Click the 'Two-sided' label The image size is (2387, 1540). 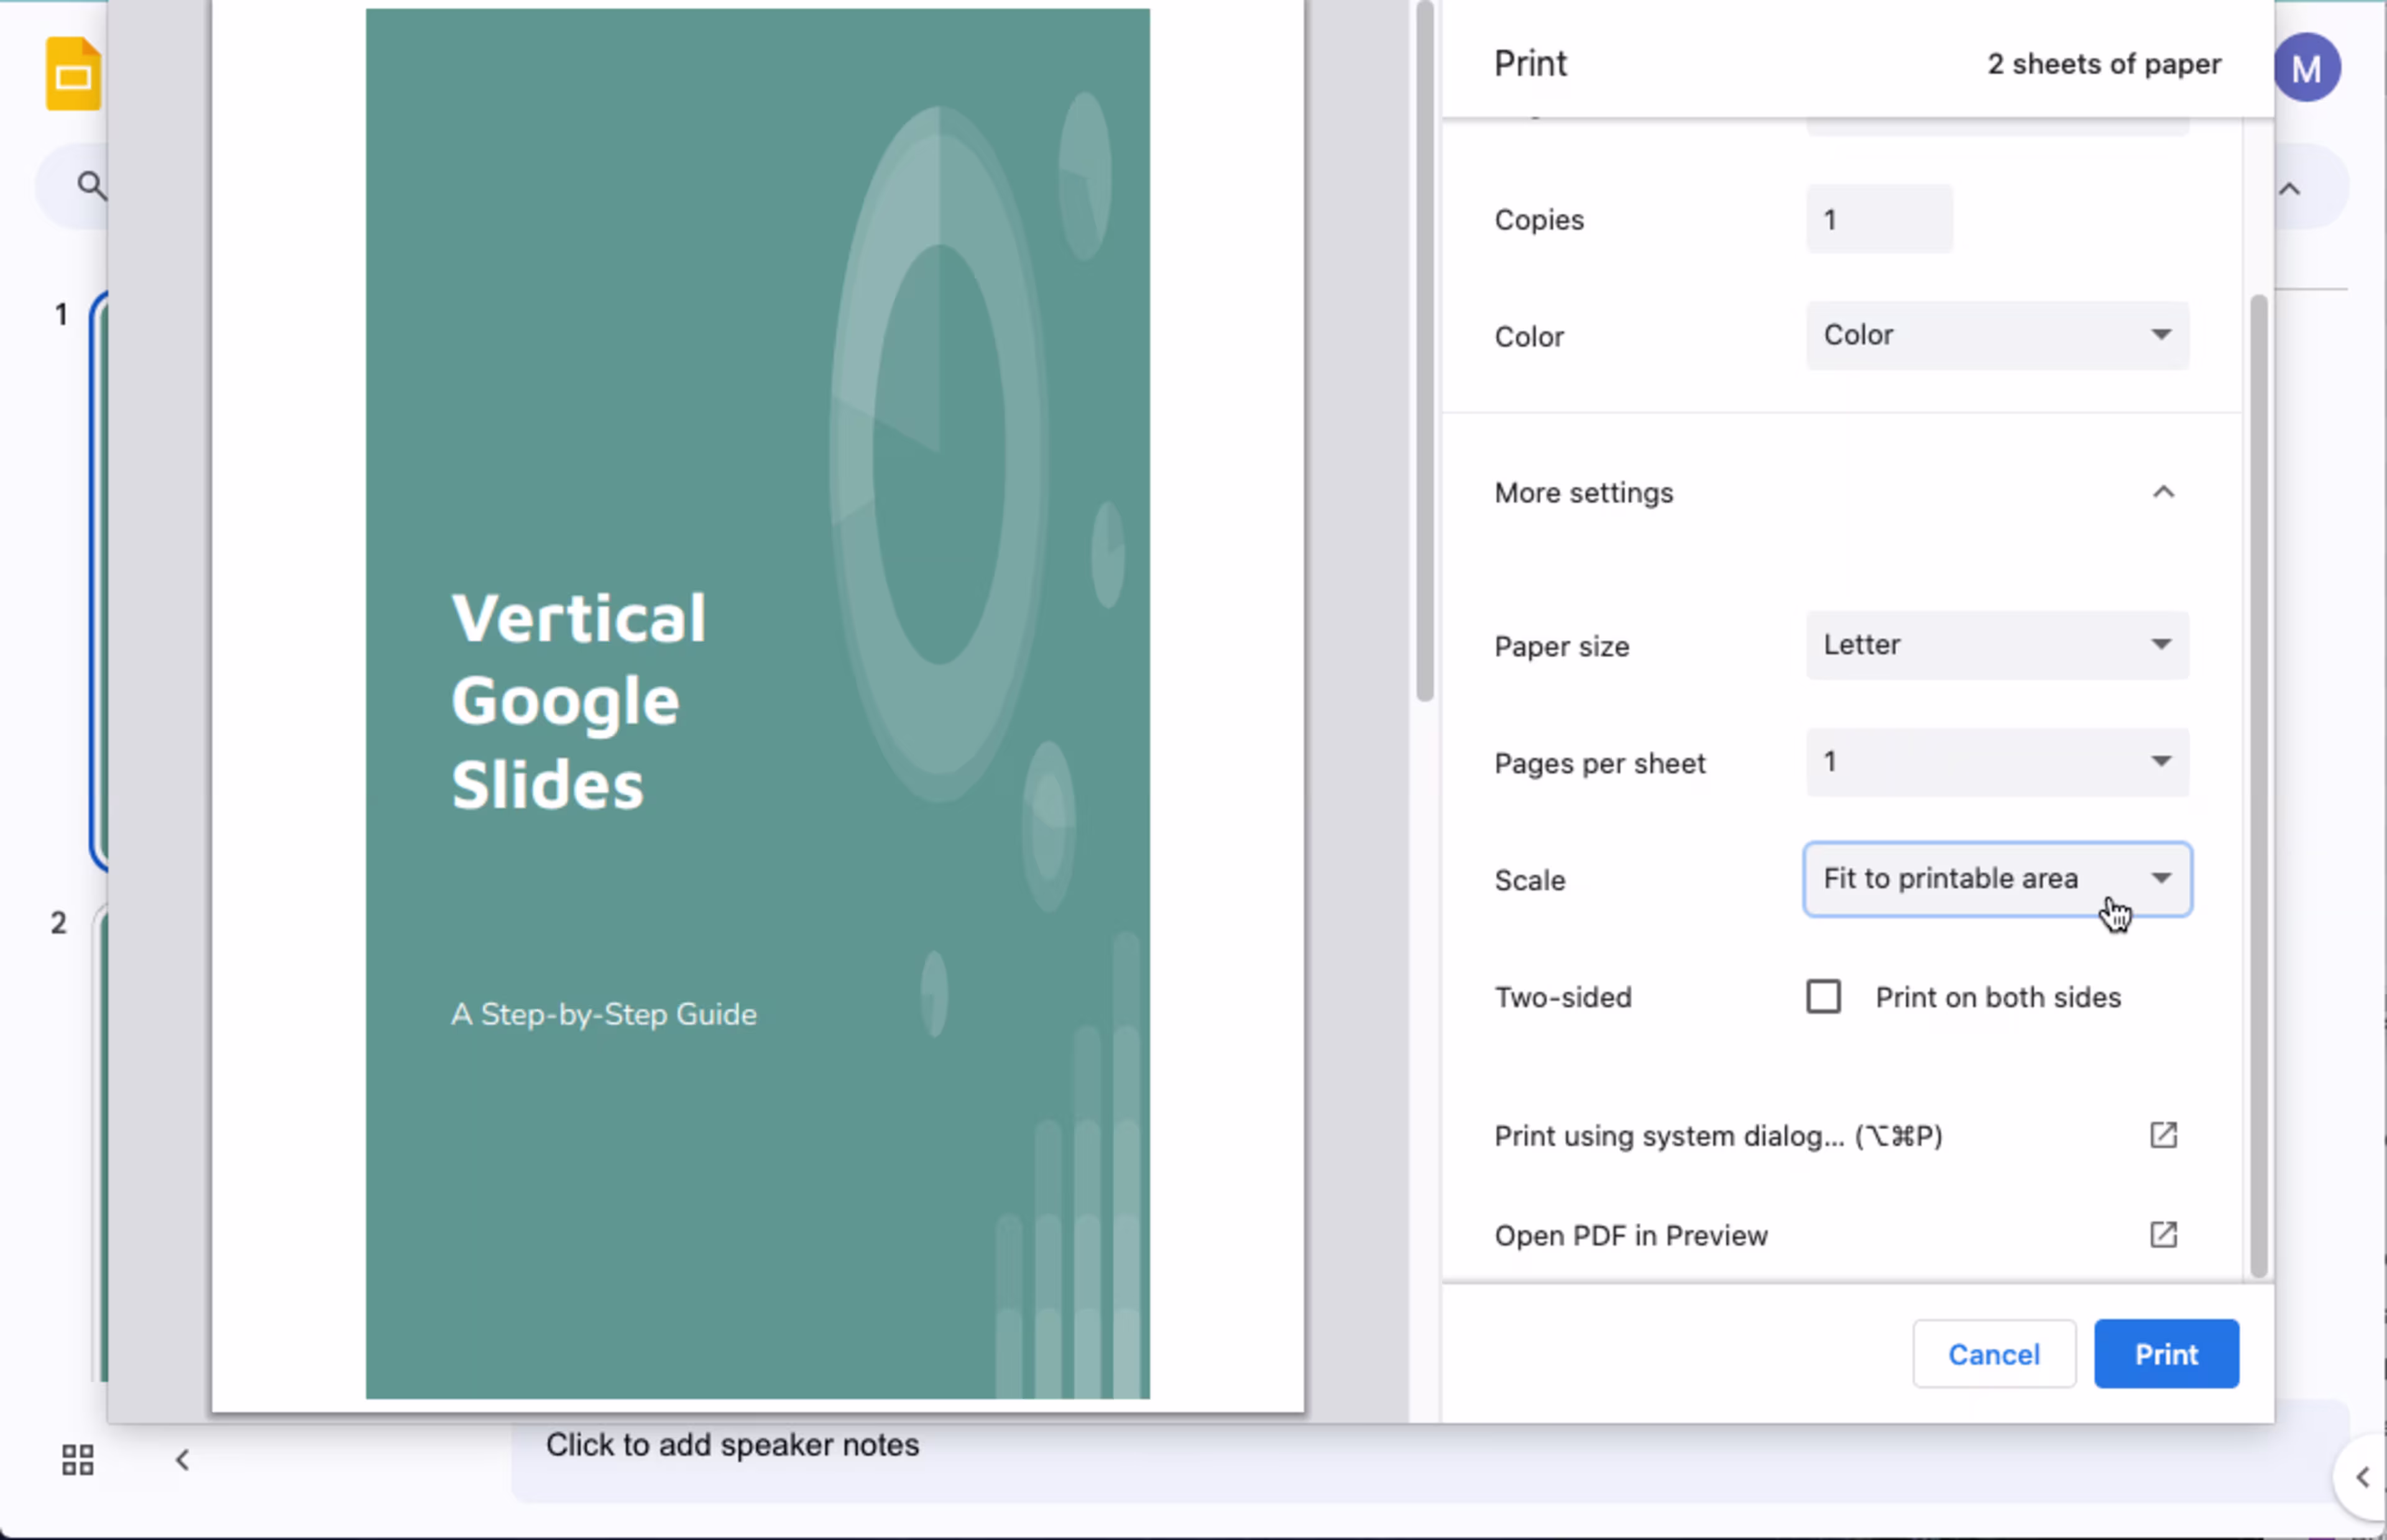tap(1562, 997)
